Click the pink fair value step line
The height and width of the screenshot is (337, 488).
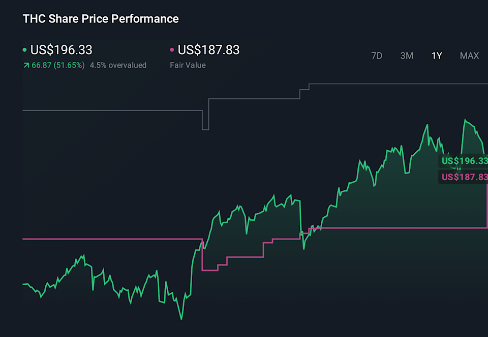click(x=102, y=239)
